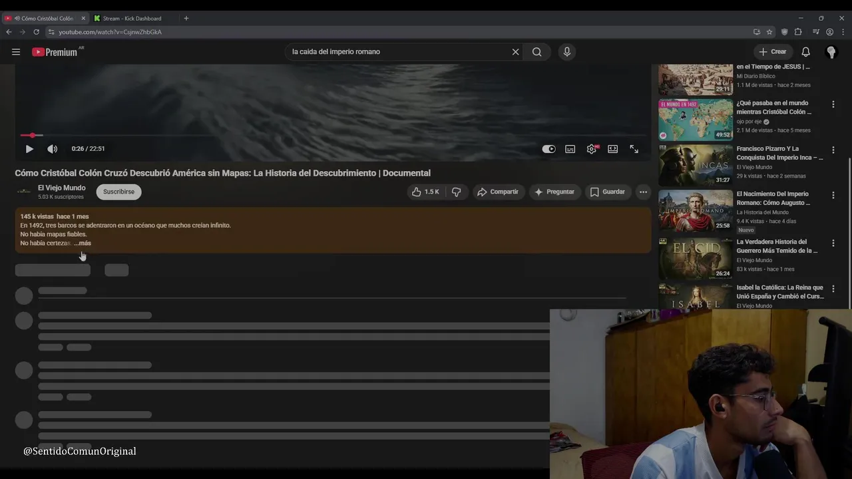This screenshot has height=479, width=852.
Task: Click the '145 k vistas hace 1 mes' text
Action: [55, 217]
